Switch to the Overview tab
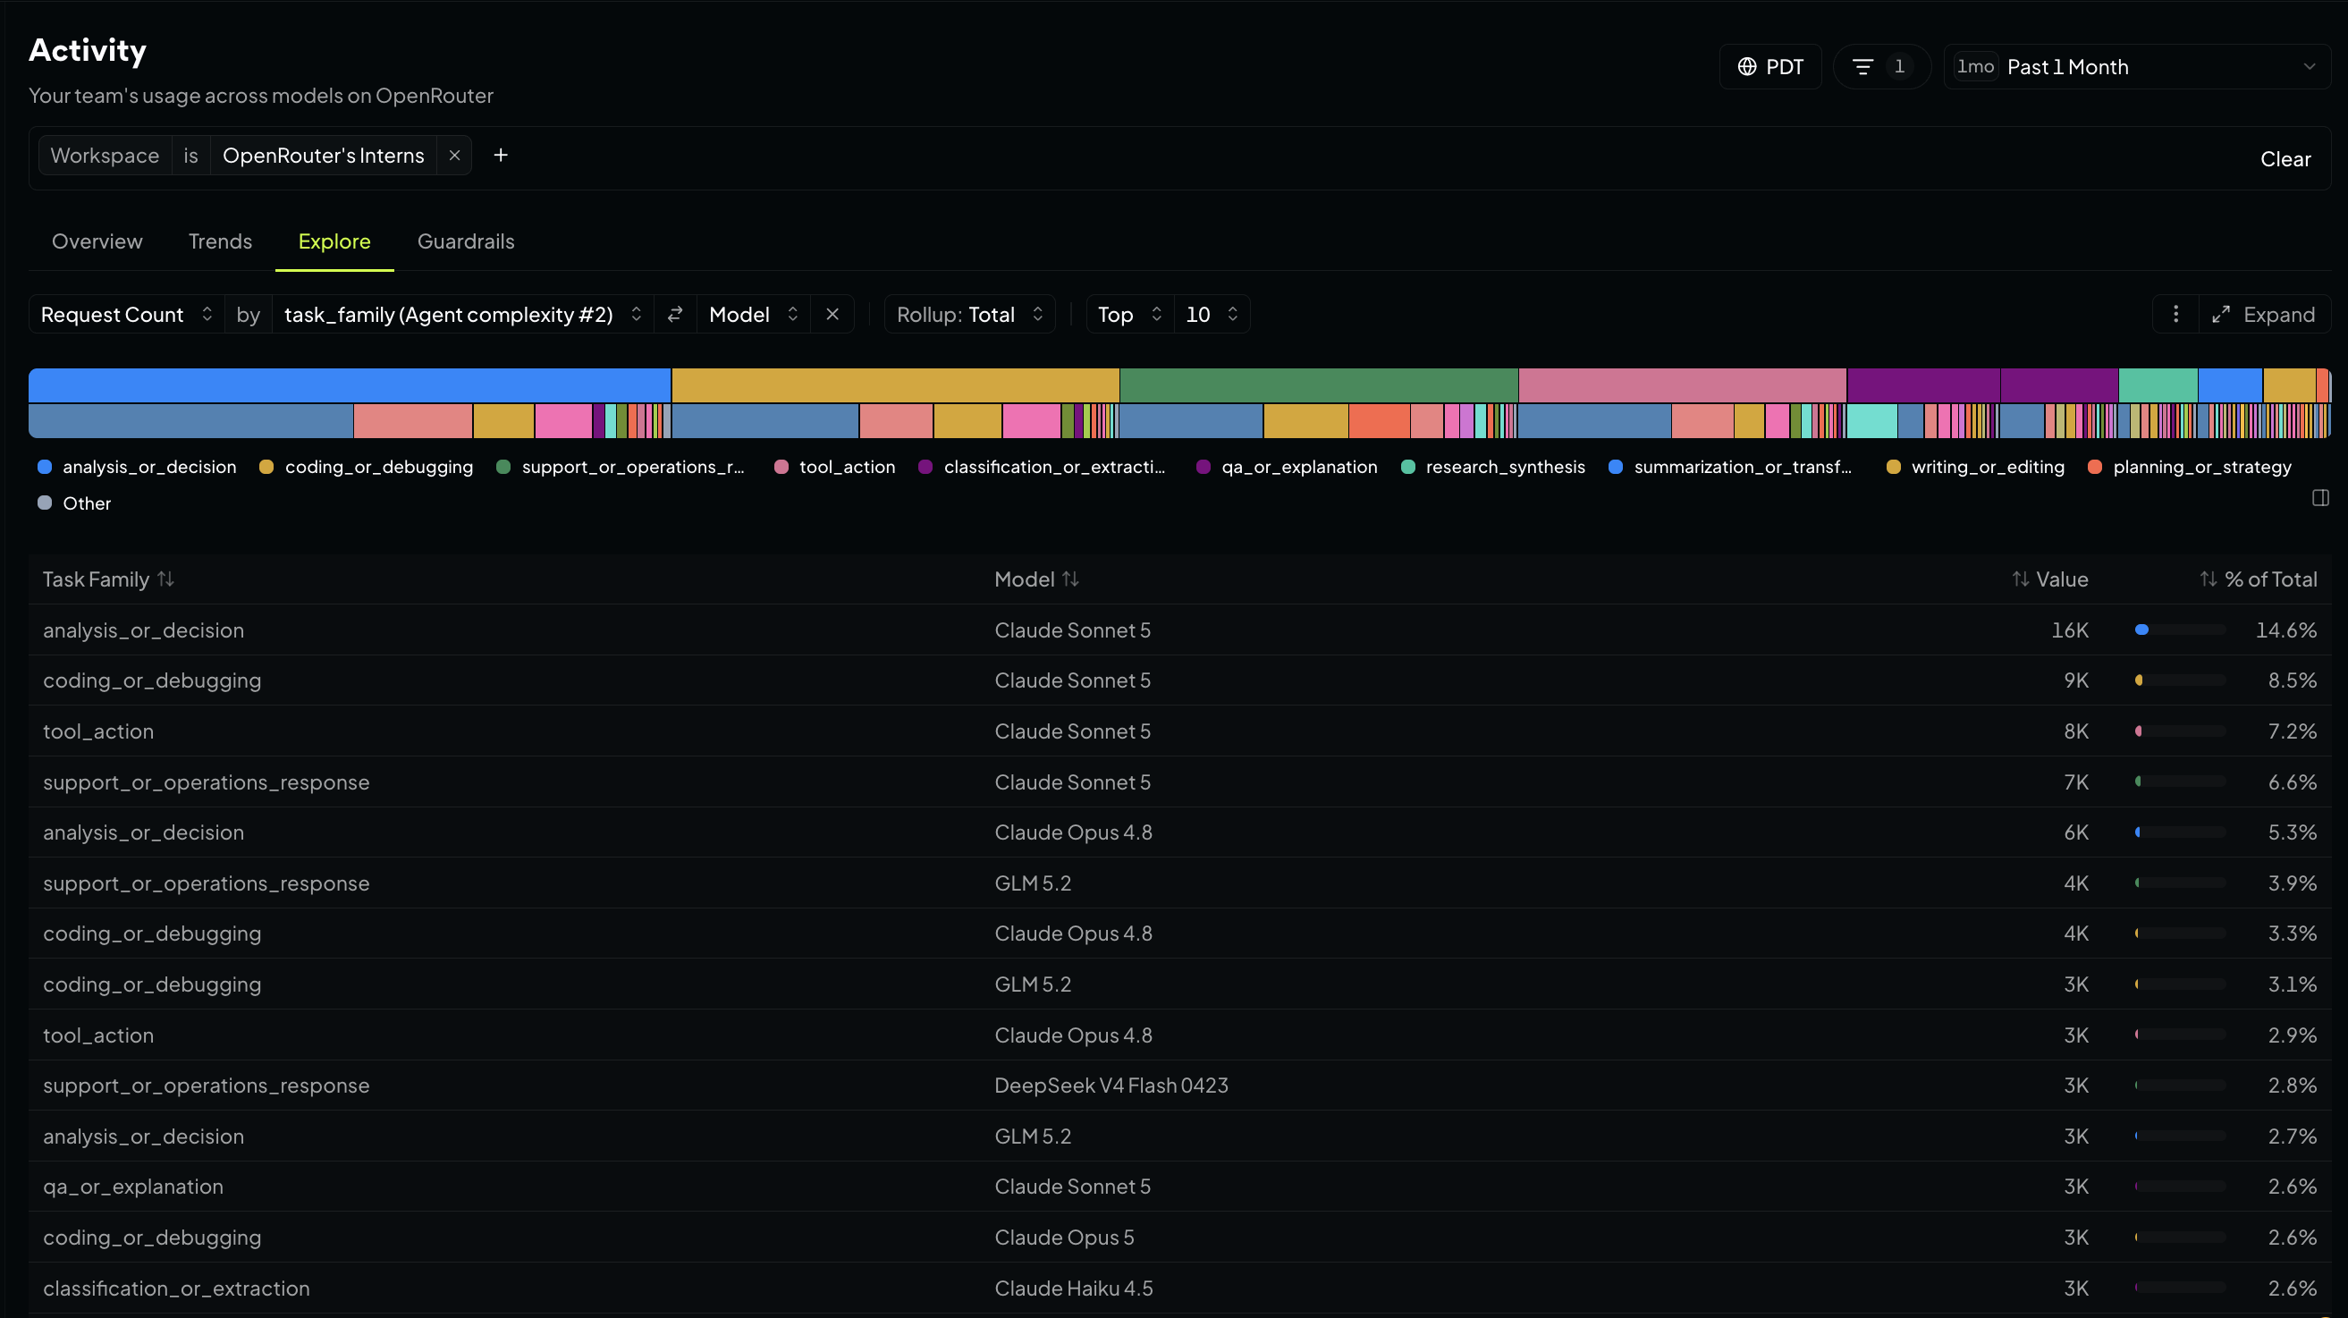 [x=97, y=241]
